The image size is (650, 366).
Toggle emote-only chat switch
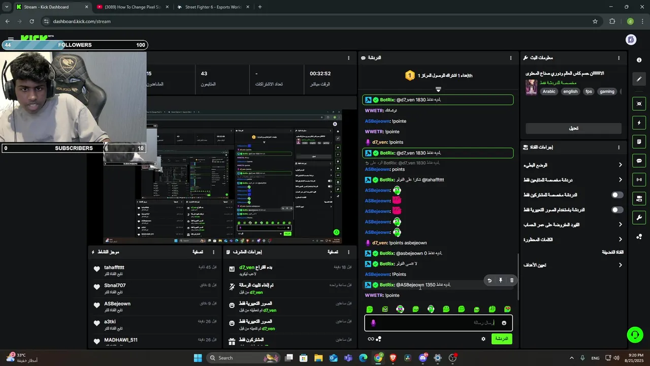617,209
